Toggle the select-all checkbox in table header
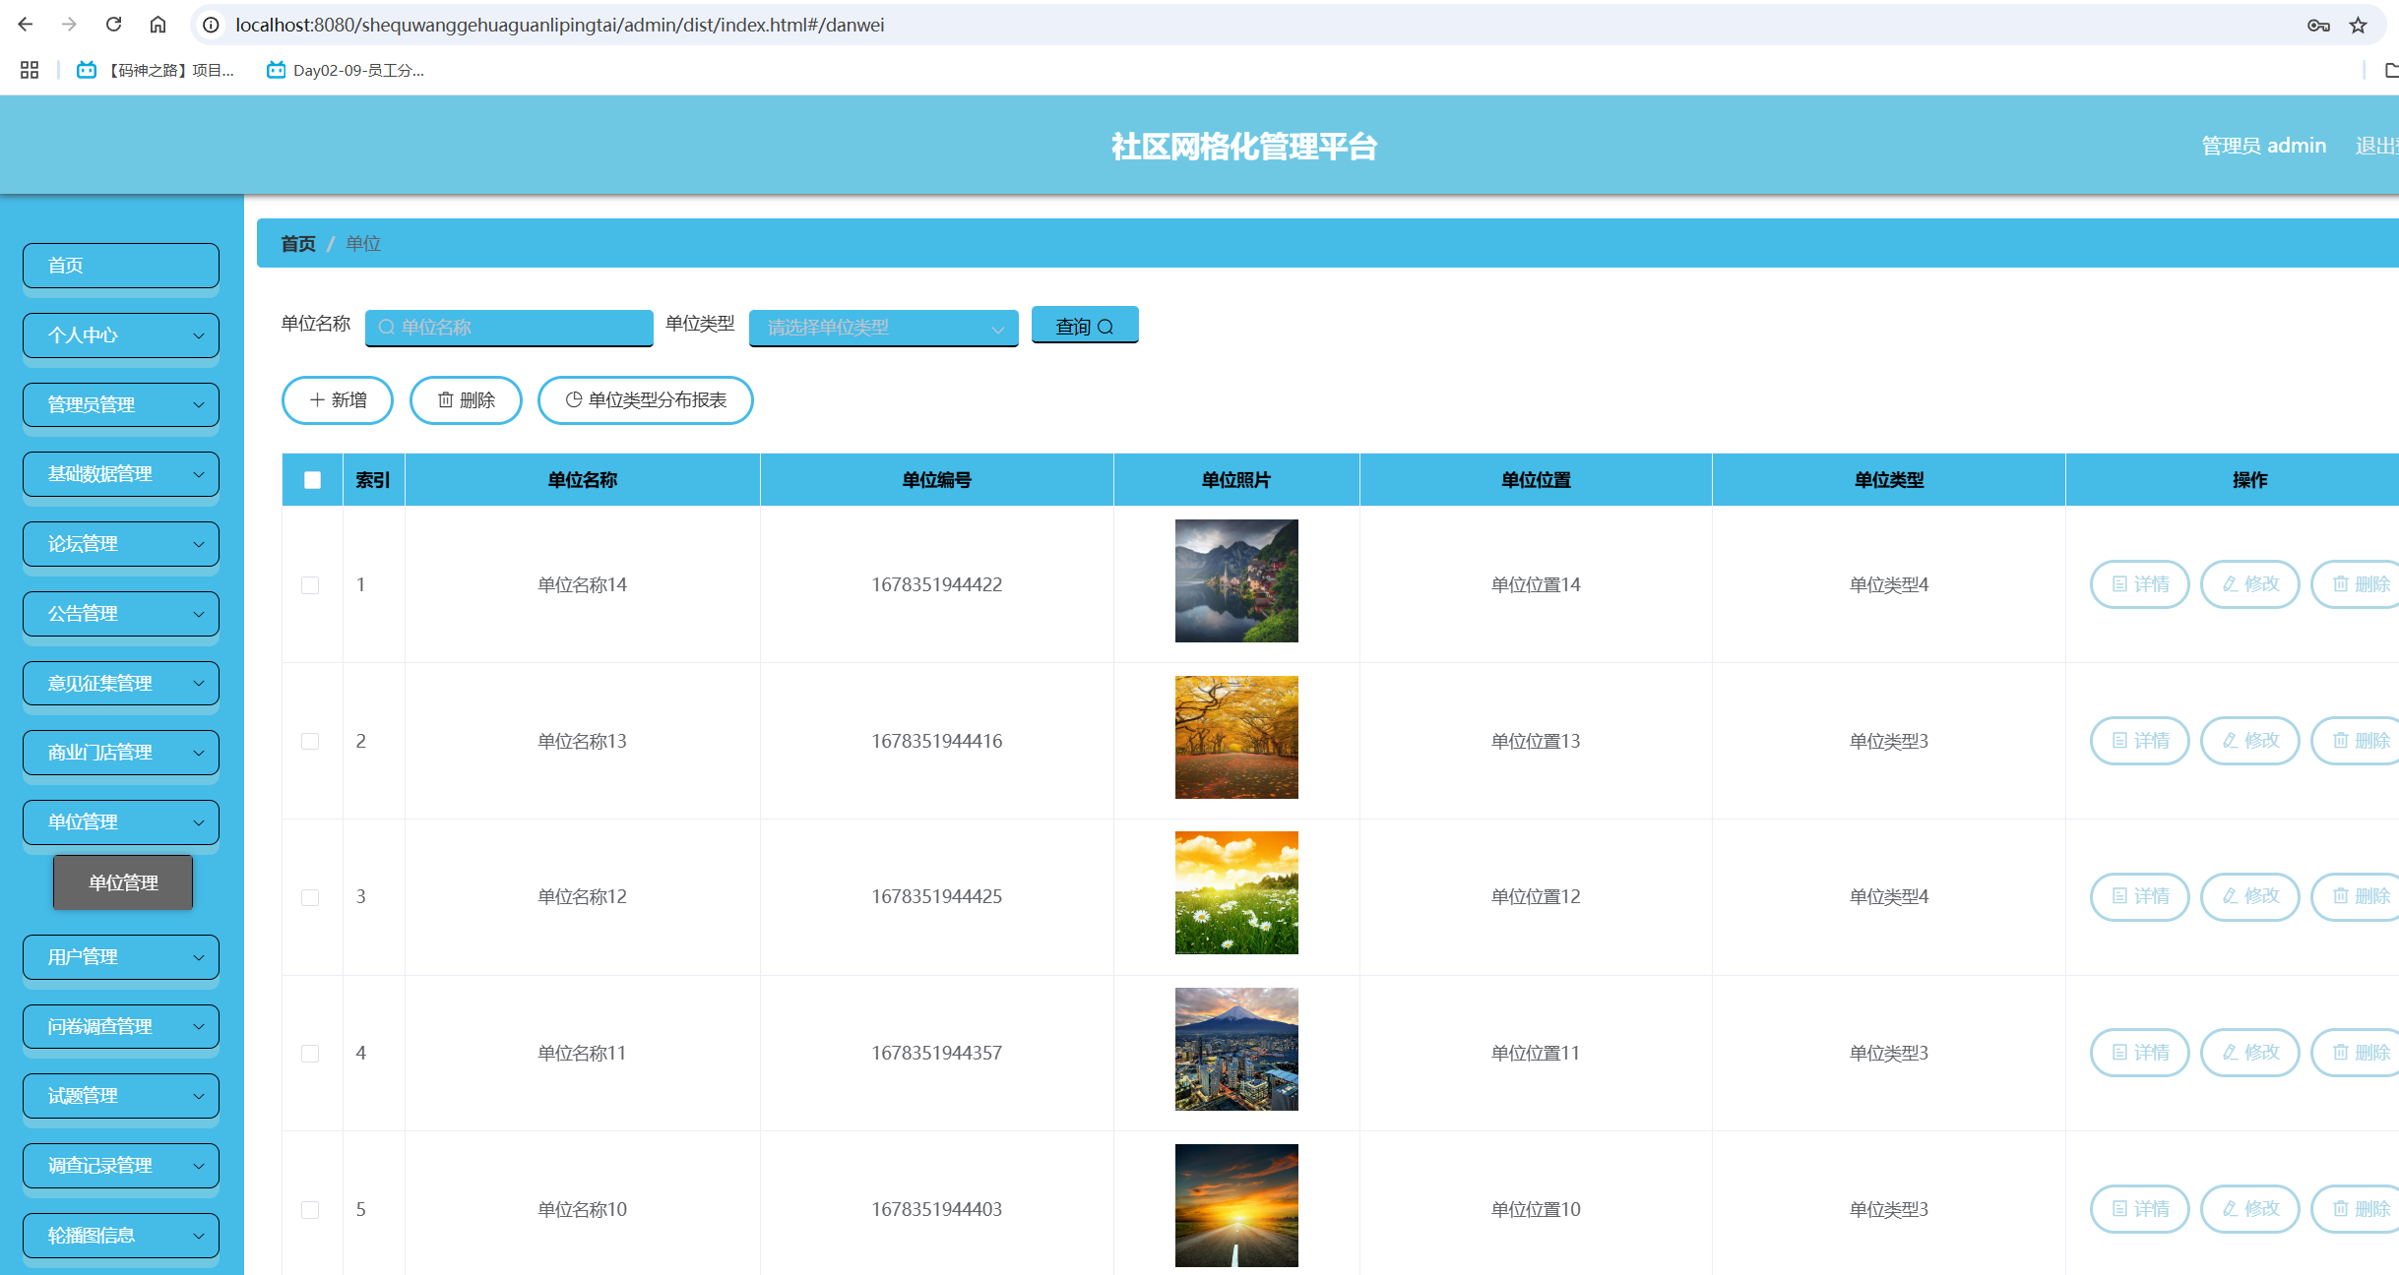2399x1275 pixels. [x=312, y=480]
